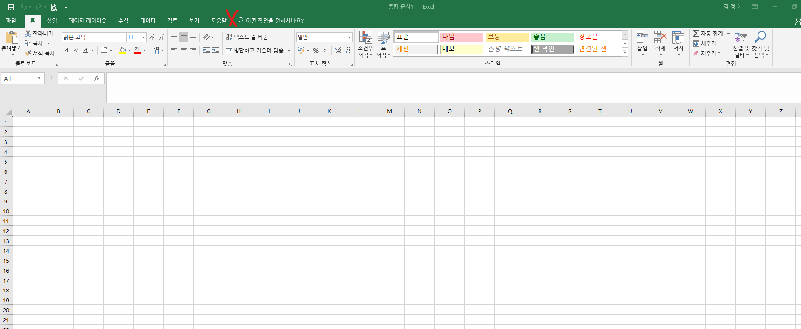Expand the cell styles gallery

click(x=625, y=52)
